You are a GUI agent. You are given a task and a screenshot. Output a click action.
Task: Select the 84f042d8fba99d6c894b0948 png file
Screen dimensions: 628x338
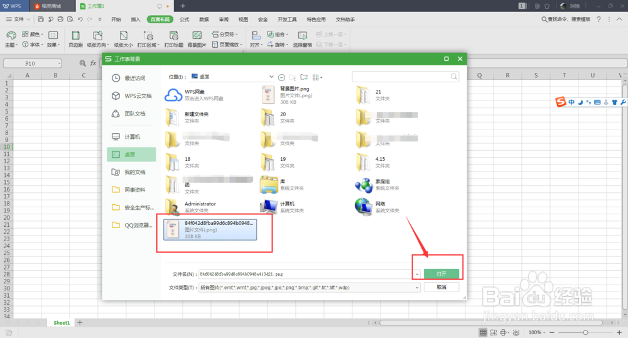(x=210, y=229)
